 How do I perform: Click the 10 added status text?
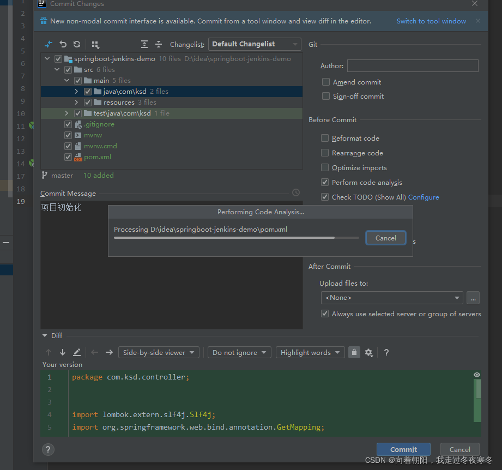[99, 176]
